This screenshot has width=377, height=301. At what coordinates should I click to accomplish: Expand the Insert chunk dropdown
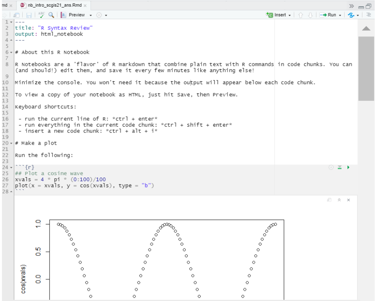pos(290,15)
